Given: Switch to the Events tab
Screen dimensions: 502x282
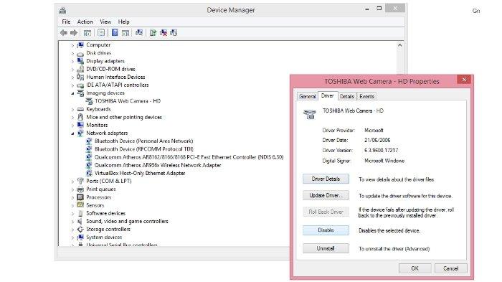Looking at the screenshot, I should click(x=366, y=96).
